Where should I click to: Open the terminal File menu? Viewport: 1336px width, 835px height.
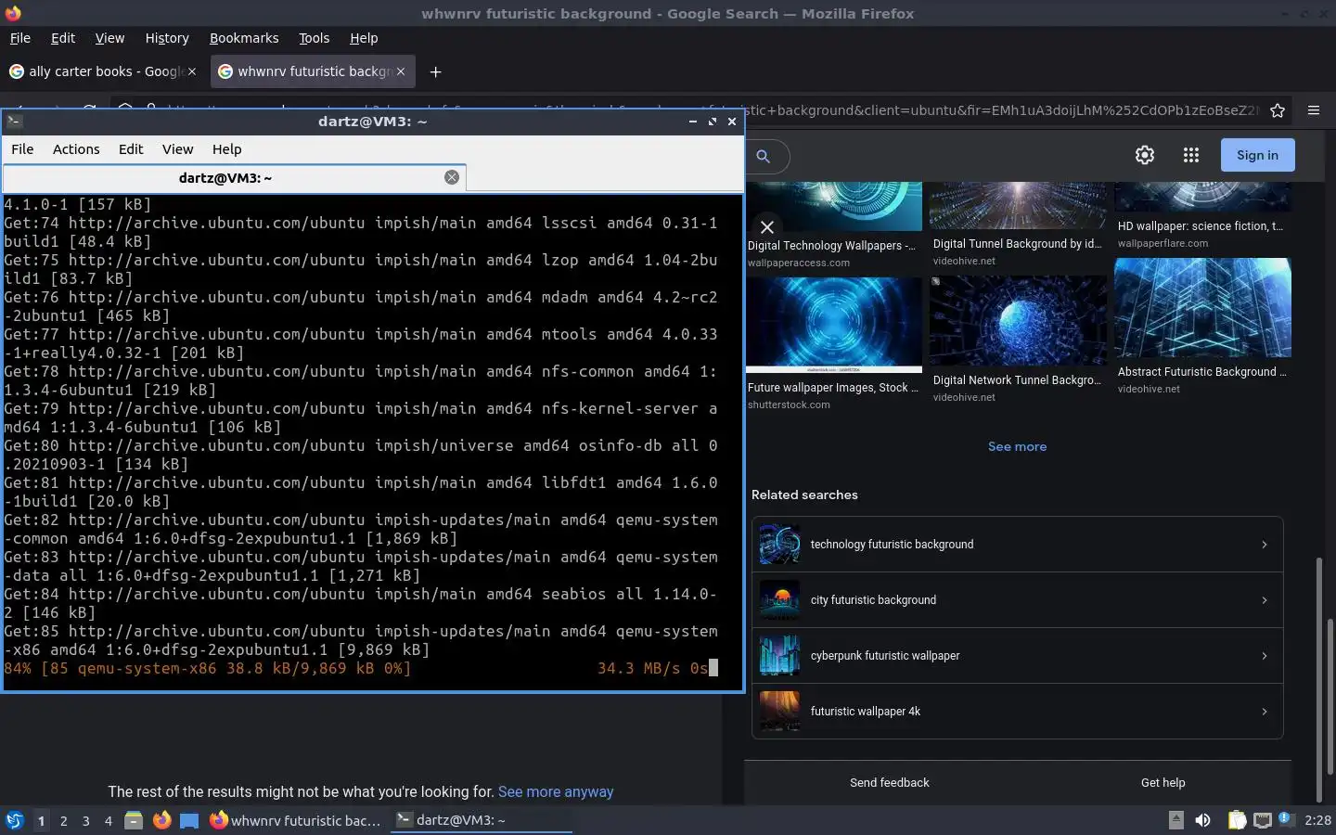tap(22, 148)
